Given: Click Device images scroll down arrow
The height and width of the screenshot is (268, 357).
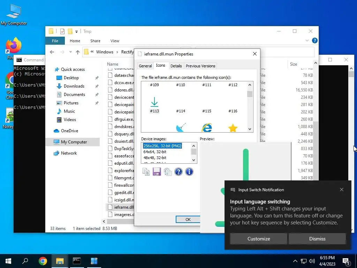Looking at the screenshot, I should pyautogui.click(x=194, y=160).
